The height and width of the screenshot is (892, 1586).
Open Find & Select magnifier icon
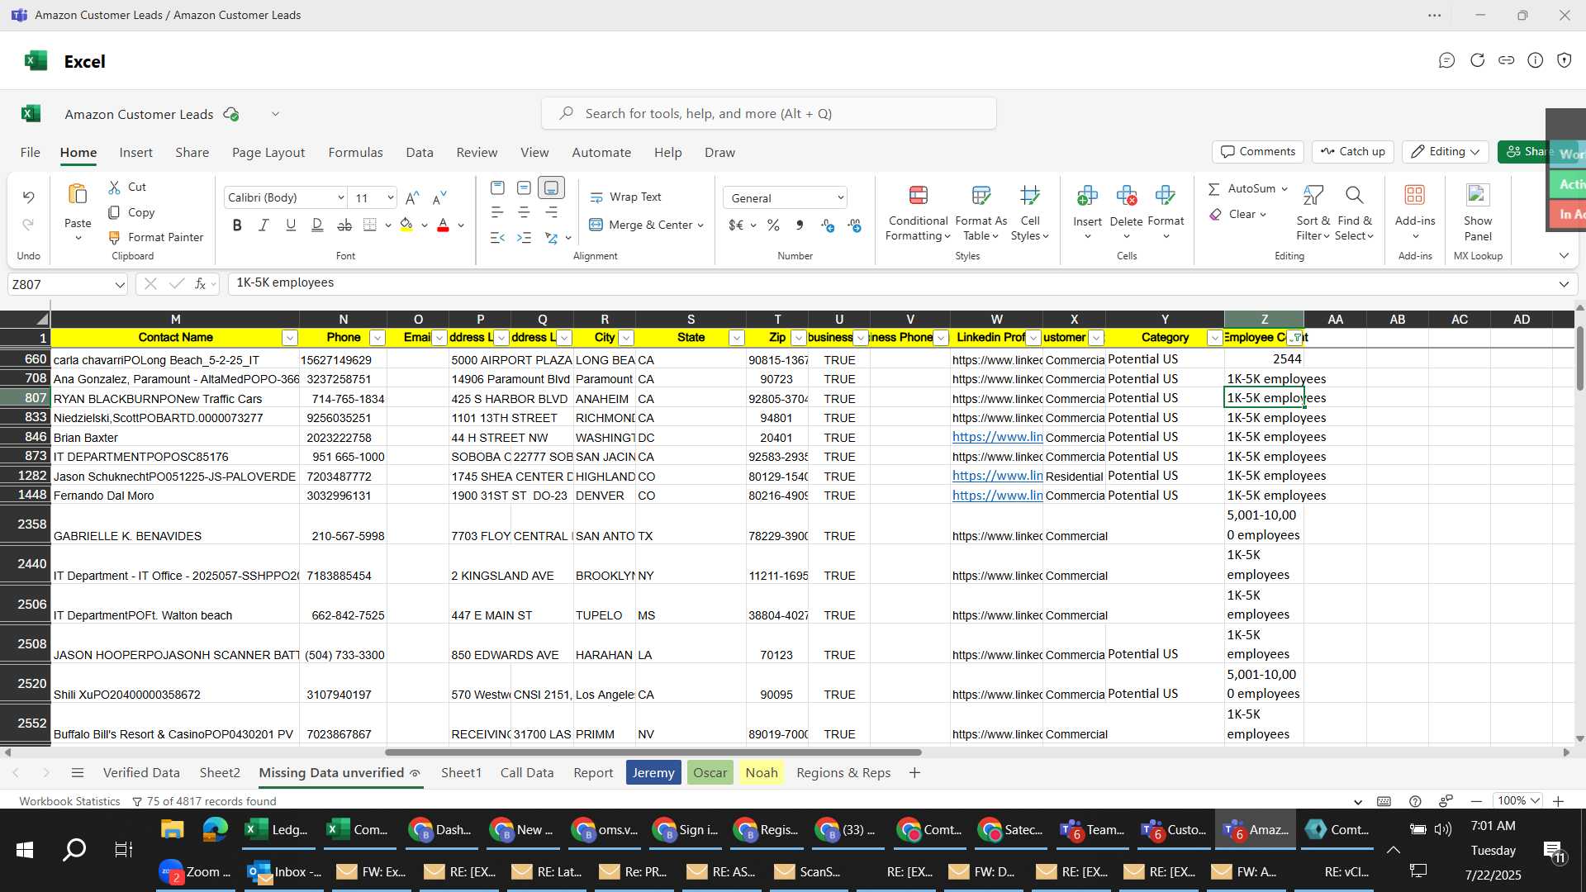pyautogui.click(x=1354, y=196)
